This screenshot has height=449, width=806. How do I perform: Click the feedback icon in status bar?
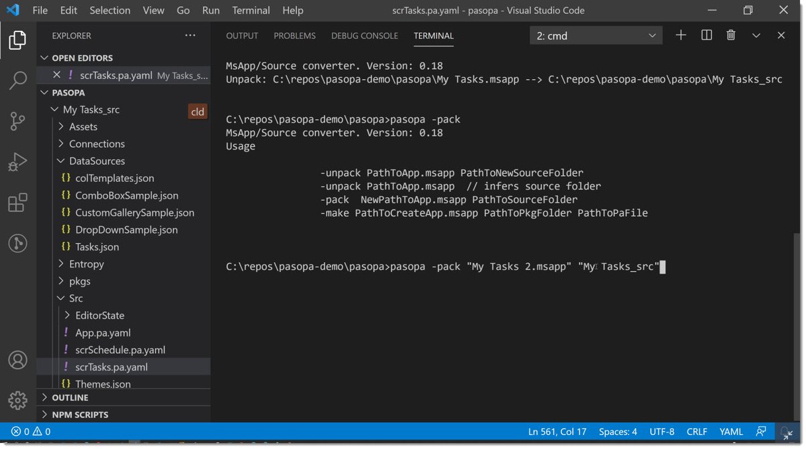[761, 432]
